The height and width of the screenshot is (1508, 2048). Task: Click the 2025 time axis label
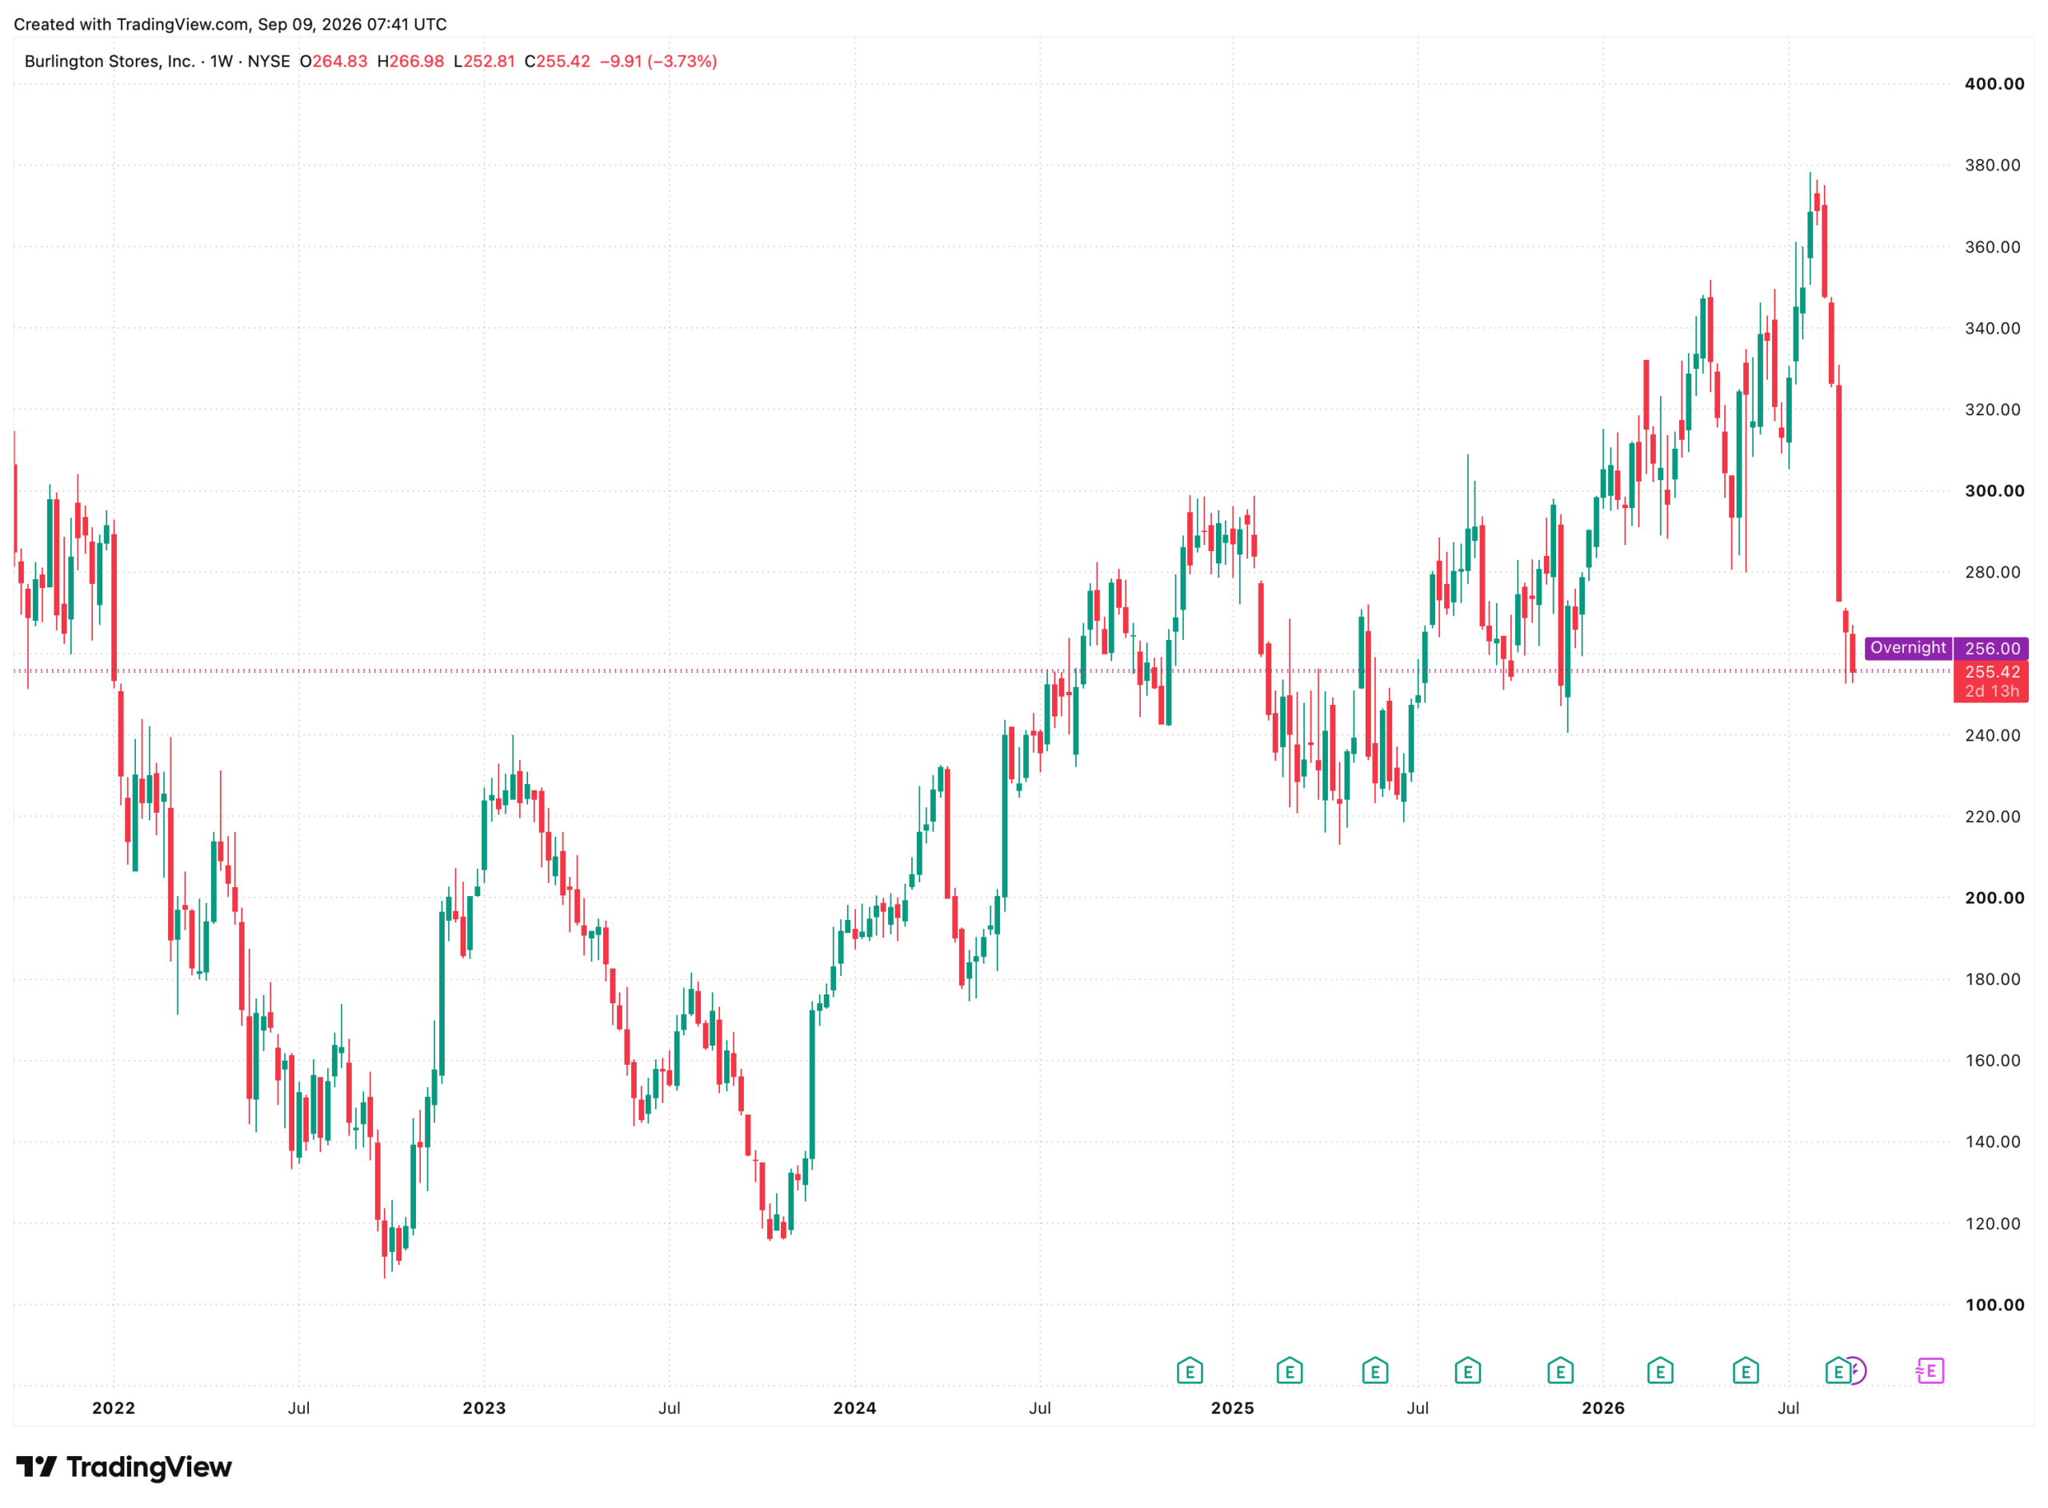tap(1232, 1407)
